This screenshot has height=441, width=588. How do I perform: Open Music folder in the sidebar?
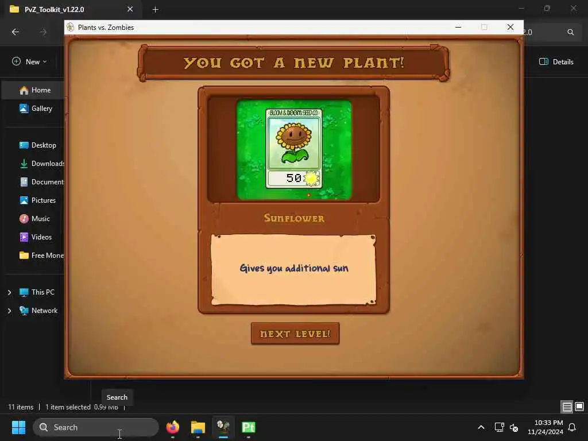coord(34,219)
